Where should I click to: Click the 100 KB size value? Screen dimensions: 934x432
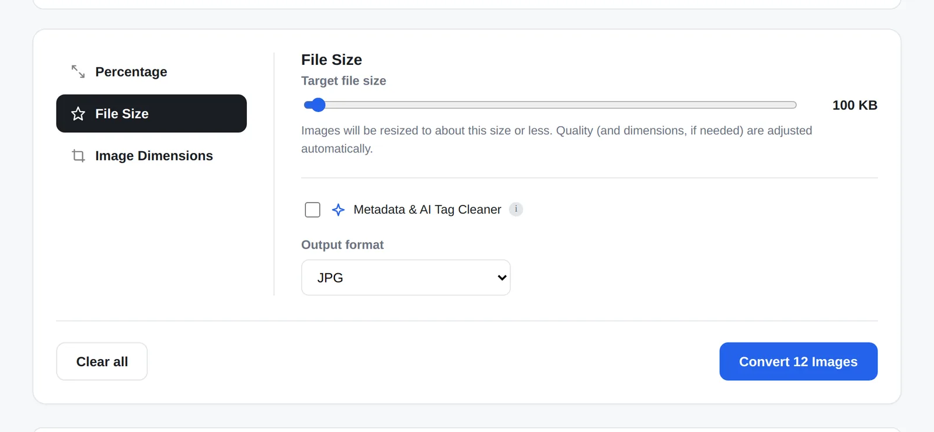[855, 105]
